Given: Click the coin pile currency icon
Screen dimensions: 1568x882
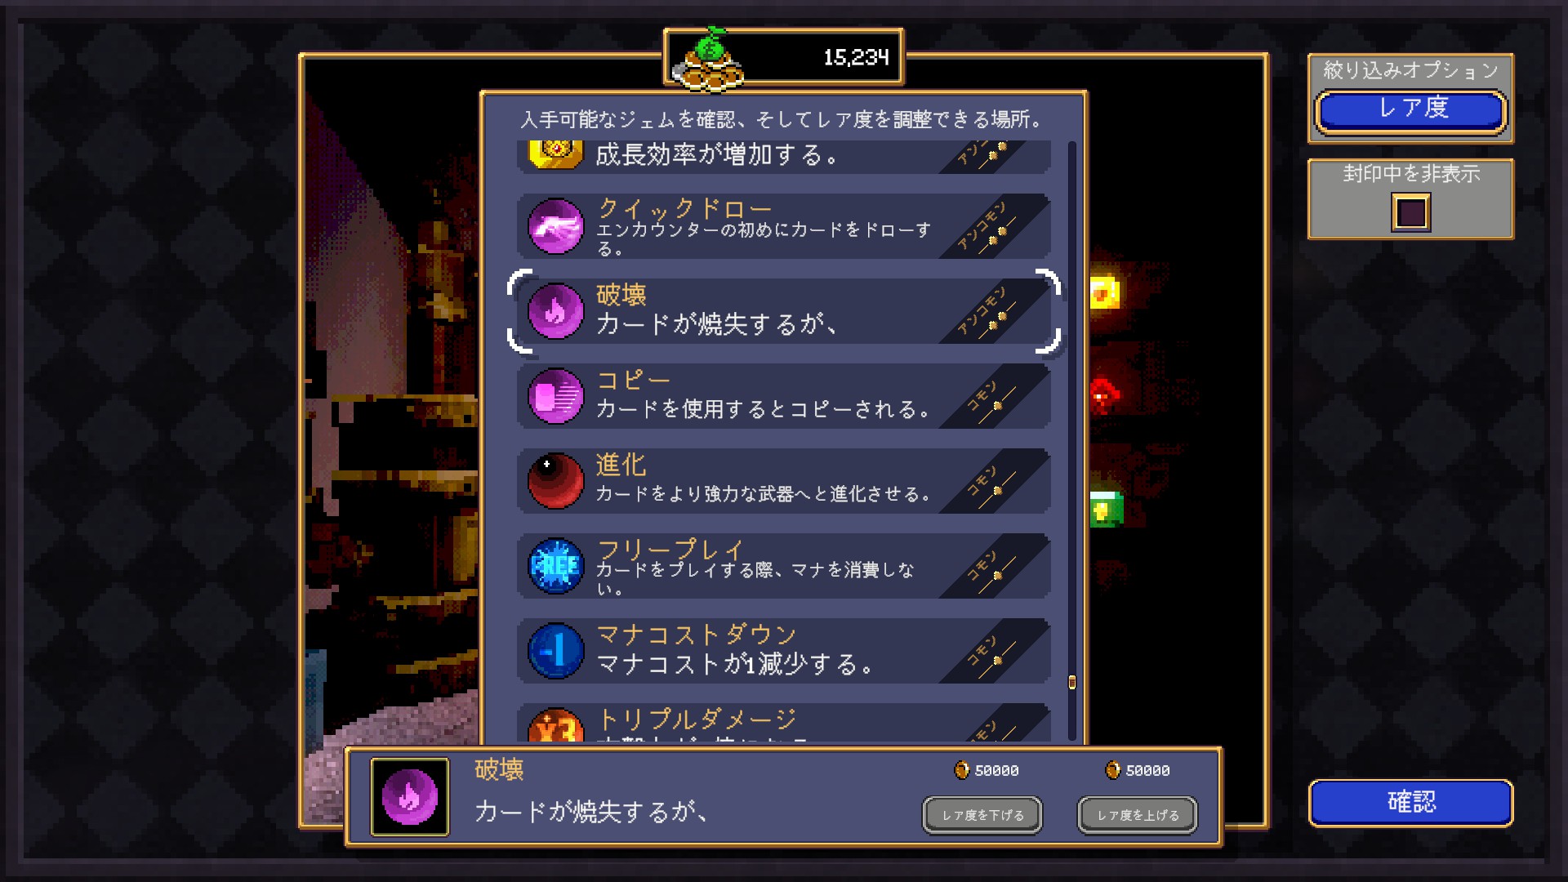Looking at the screenshot, I should (707, 59).
